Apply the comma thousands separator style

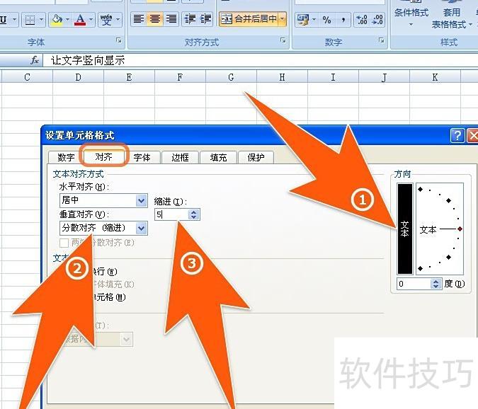pos(343,20)
